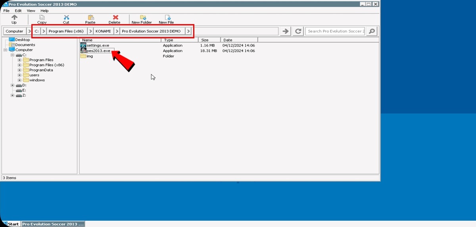Open the View menu

[31, 11]
